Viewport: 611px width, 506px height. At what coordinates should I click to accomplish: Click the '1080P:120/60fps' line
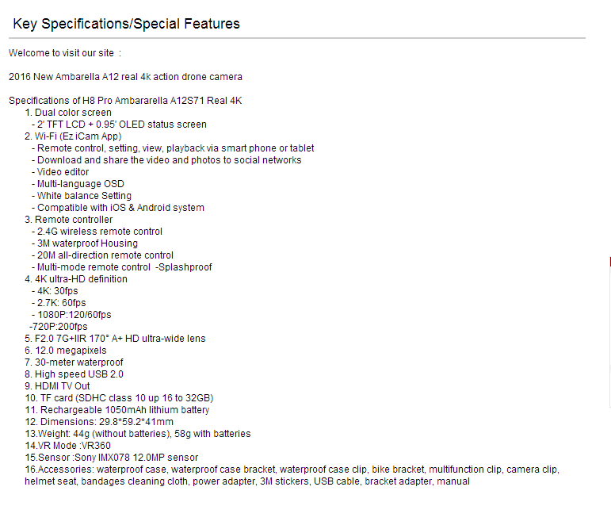[x=71, y=315]
